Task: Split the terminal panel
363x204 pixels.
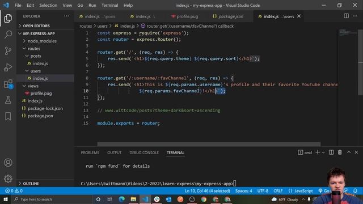Action: pyautogui.click(x=331, y=152)
